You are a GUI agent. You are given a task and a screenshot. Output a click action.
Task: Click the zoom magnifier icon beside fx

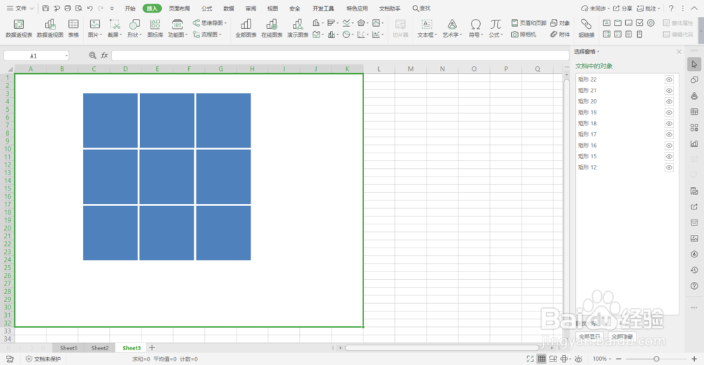tap(92, 55)
